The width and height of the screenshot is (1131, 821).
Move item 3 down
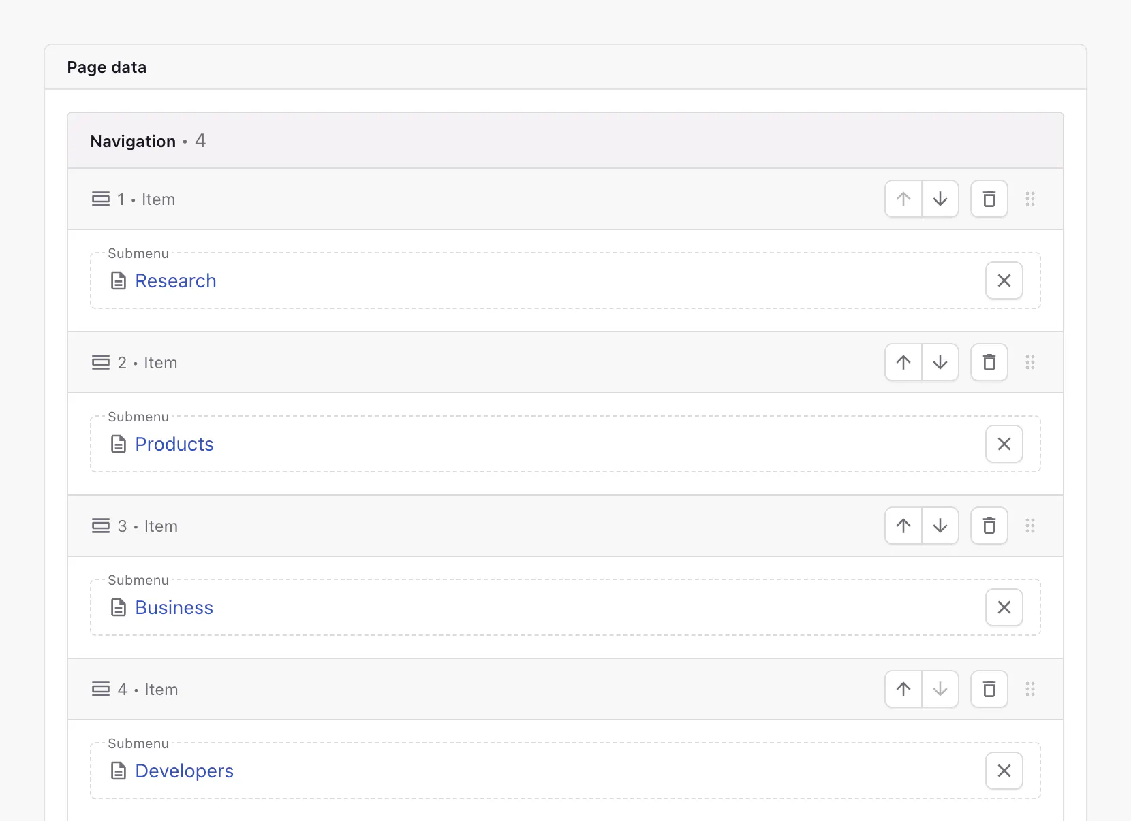(x=940, y=526)
